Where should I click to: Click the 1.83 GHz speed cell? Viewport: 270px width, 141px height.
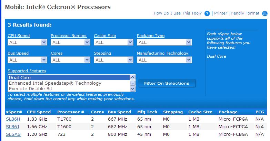[37, 119]
